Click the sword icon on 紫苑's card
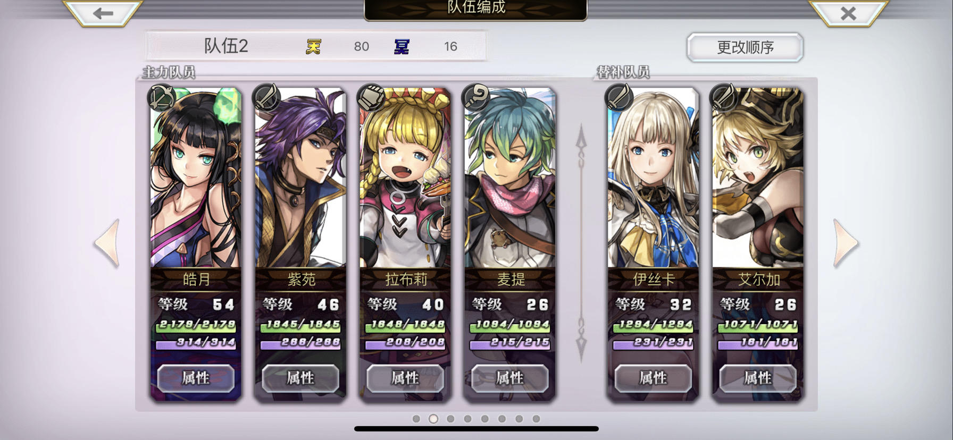The height and width of the screenshot is (440, 953). pyautogui.click(x=266, y=97)
